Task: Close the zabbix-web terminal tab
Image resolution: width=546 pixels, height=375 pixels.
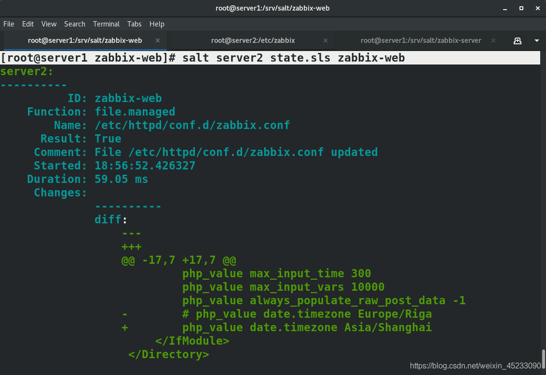Action: point(158,40)
